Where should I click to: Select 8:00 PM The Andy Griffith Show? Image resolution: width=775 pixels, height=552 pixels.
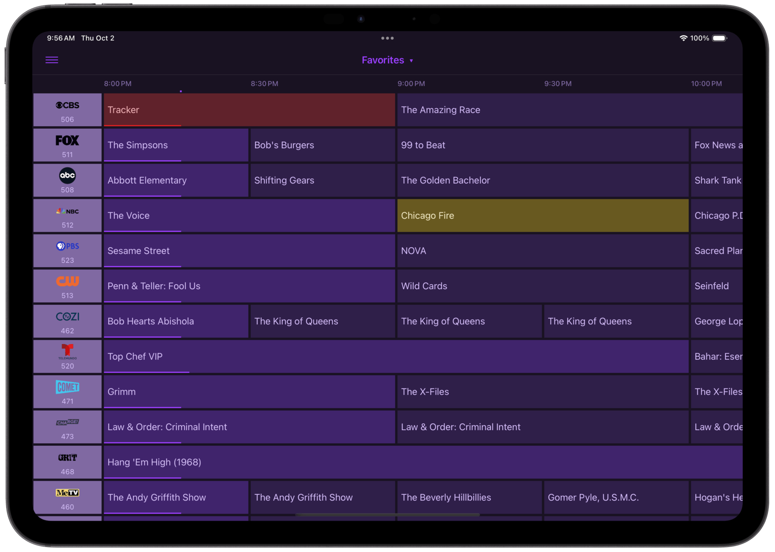click(176, 498)
